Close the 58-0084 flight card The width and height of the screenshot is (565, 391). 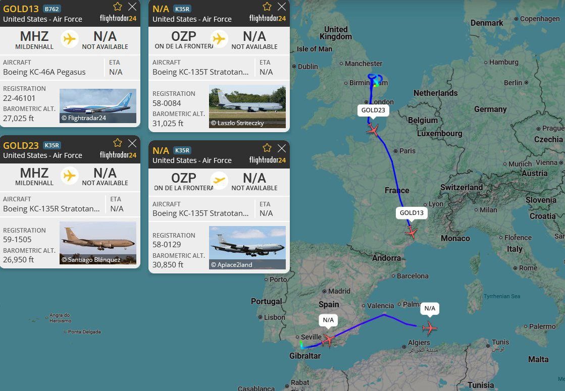tap(282, 7)
